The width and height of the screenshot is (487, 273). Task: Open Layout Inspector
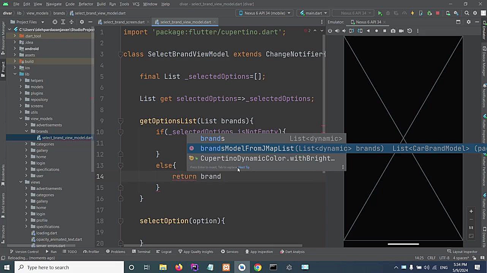coord(462,252)
